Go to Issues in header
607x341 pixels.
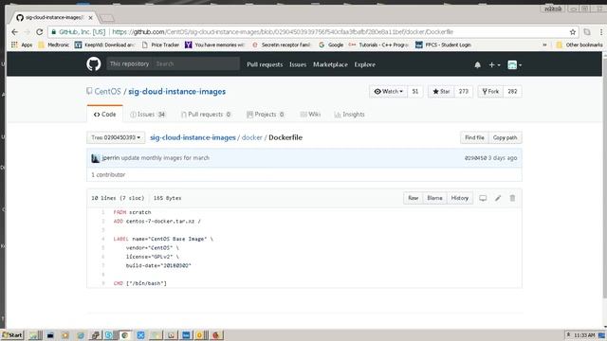coord(298,64)
